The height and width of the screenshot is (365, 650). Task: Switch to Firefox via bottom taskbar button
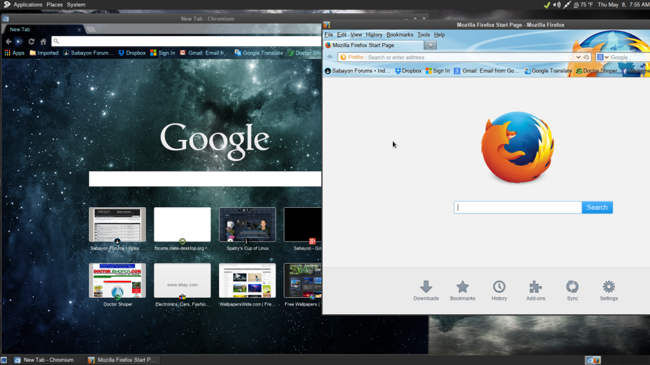[x=123, y=360]
